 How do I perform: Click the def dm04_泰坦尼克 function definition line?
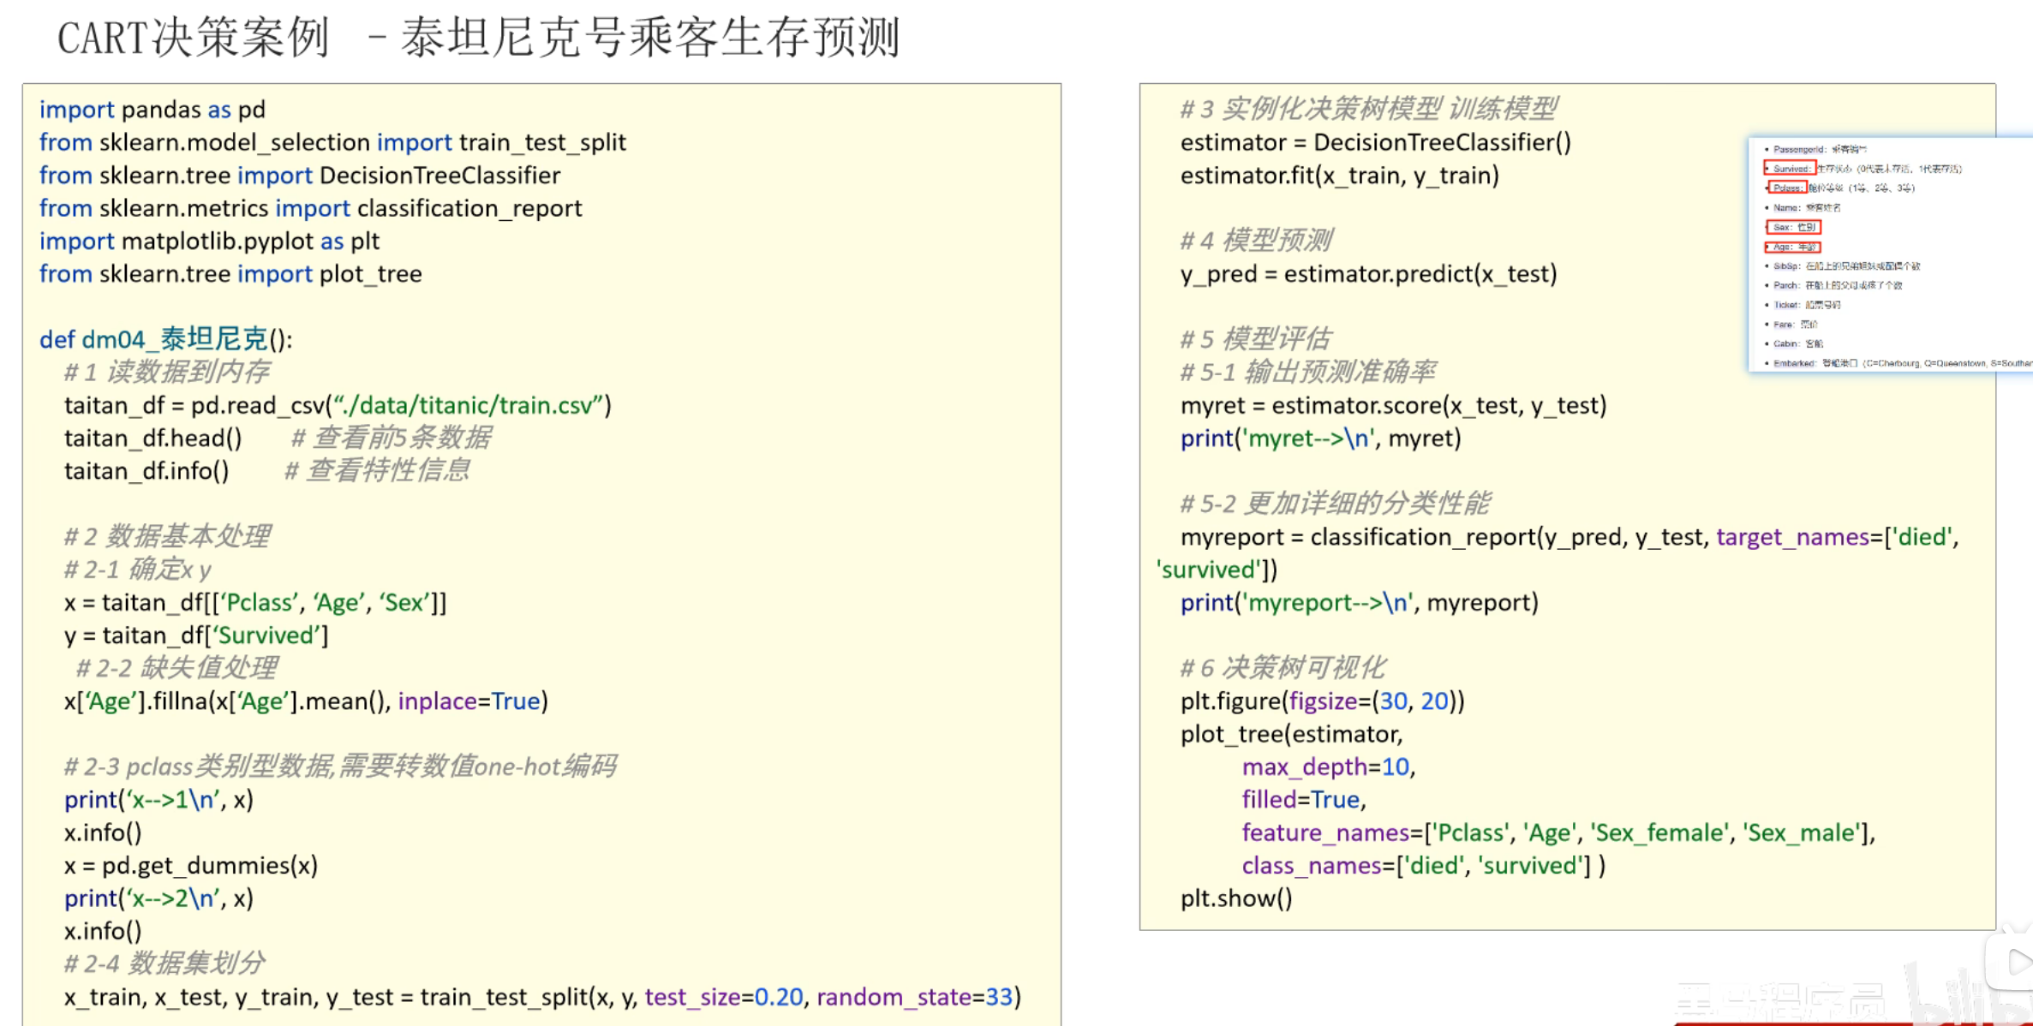click(x=165, y=339)
